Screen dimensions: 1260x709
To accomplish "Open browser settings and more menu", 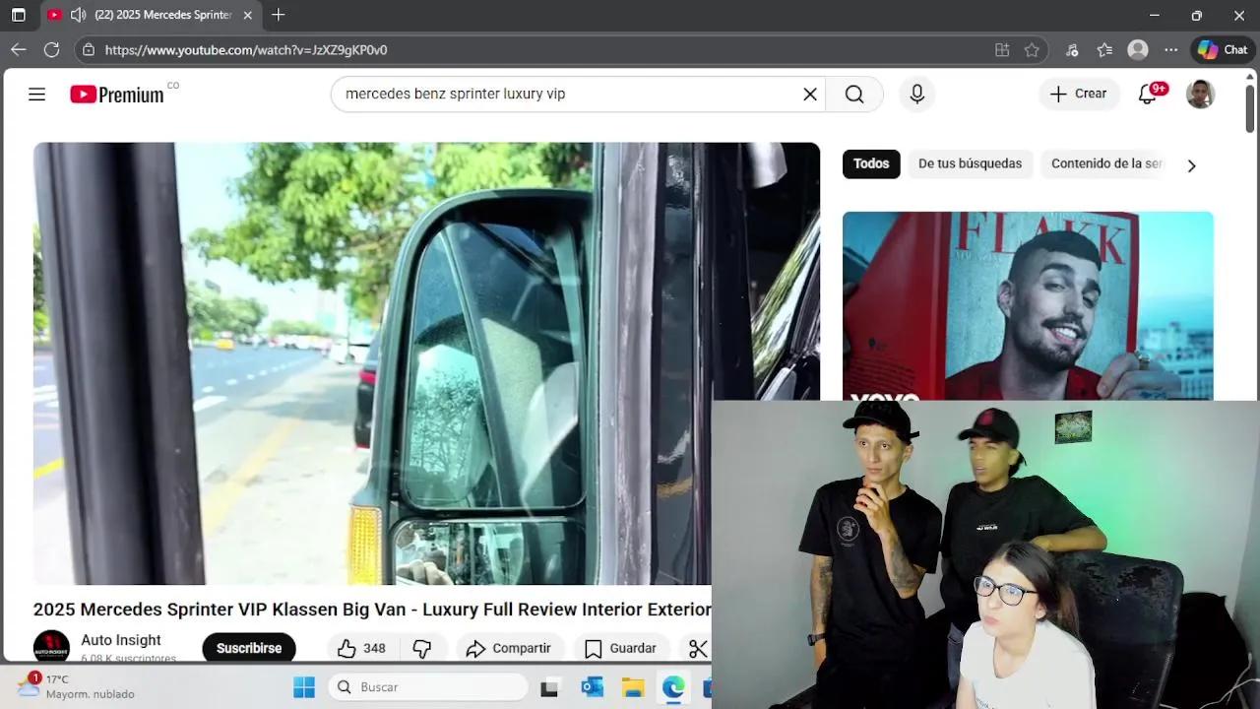I will (x=1170, y=49).
